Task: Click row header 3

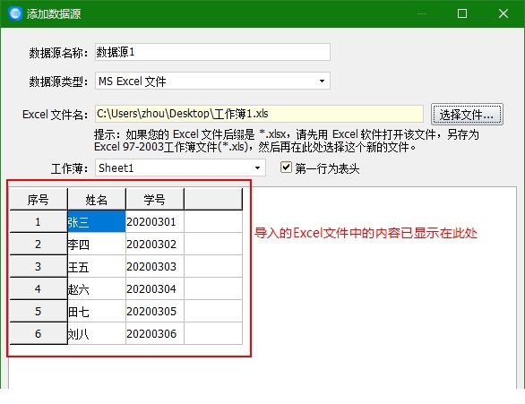Action: click(39, 266)
